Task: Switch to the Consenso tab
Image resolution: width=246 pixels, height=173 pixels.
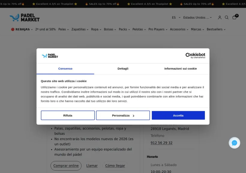Action: 65,69
